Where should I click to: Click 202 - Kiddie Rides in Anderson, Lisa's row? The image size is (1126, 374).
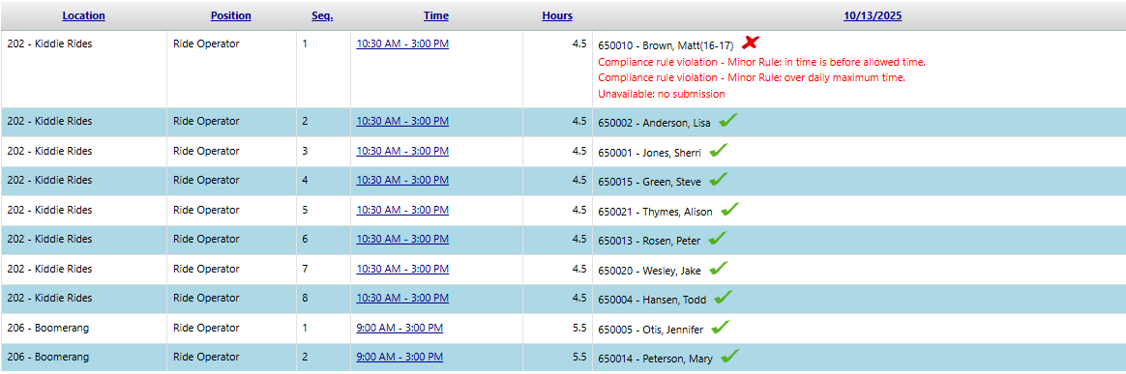49,122
